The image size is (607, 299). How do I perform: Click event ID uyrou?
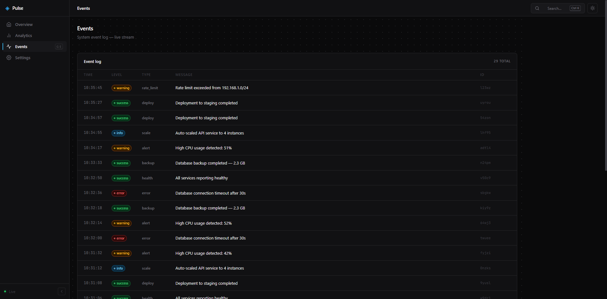pos(485,103)
